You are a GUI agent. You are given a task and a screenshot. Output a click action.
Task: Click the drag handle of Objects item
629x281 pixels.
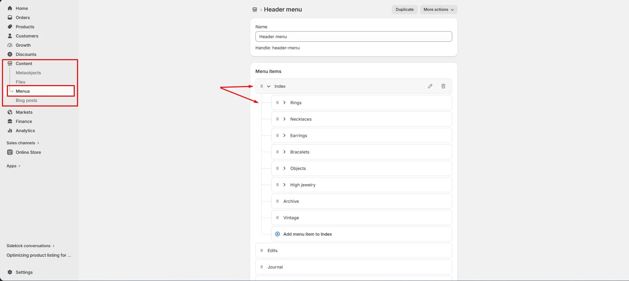click(277, 168)
